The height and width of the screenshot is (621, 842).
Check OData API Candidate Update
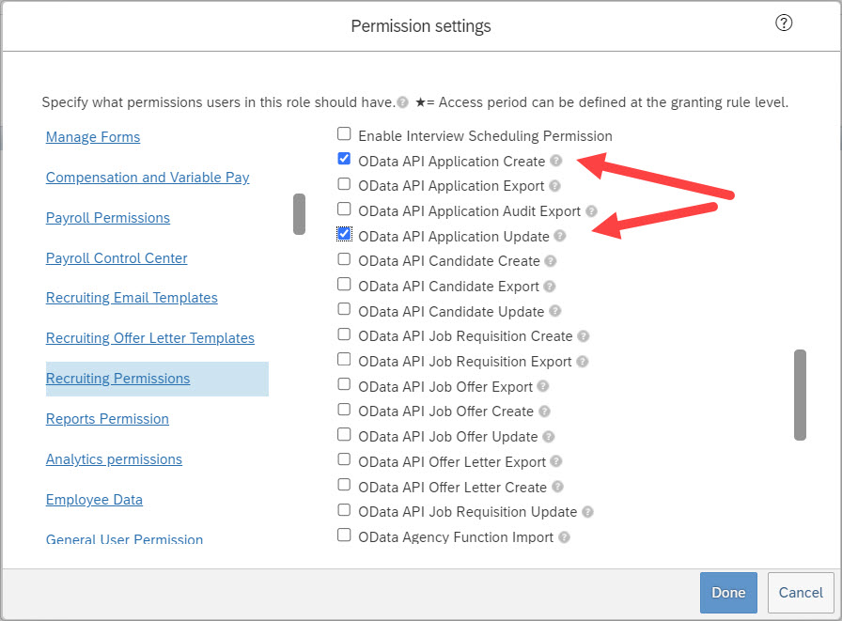pos(344,309)
